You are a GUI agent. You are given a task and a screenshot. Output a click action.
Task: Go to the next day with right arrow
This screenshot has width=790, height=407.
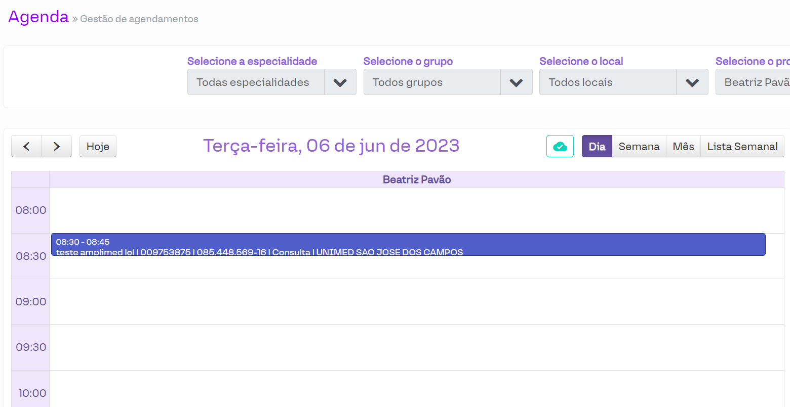(56, 147)
